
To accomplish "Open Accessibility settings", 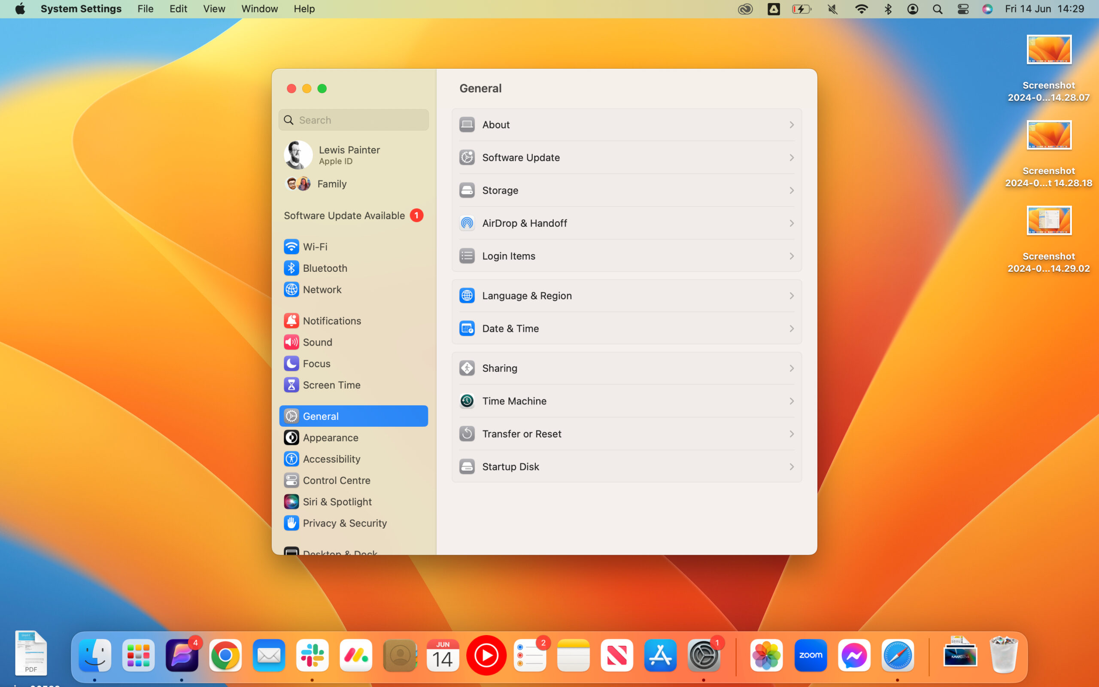I will (x=332, y=459).
